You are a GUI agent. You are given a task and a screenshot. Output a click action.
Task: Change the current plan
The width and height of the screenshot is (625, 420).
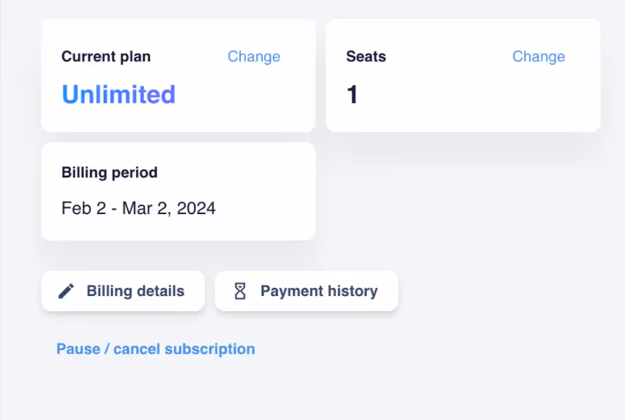click(254, 56)
